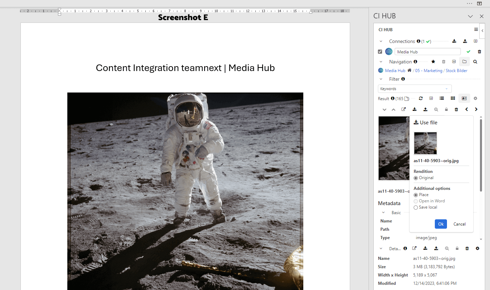Collapse the Basic metadata section
Viewport: 490px width, 290px height.
pos(383,213)
